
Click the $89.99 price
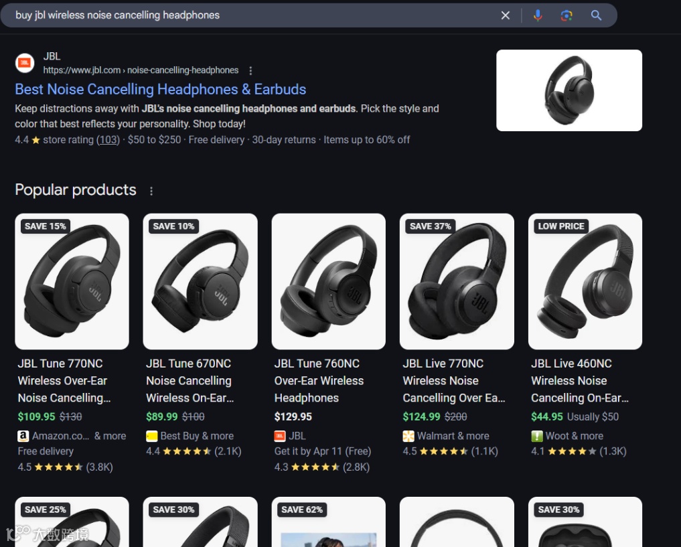[x=162, y=416]
